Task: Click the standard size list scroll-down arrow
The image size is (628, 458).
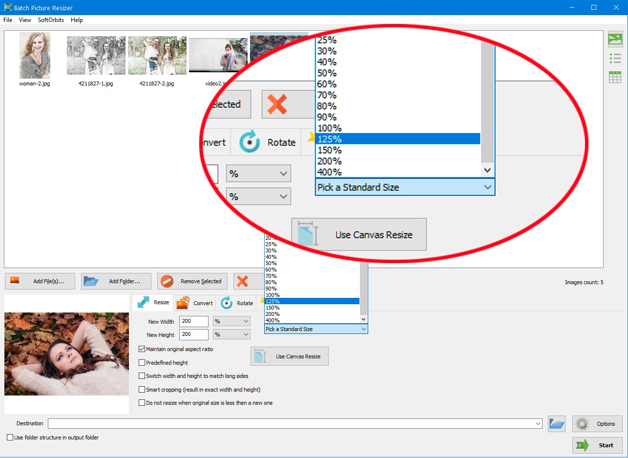Action: click(363, 319)
